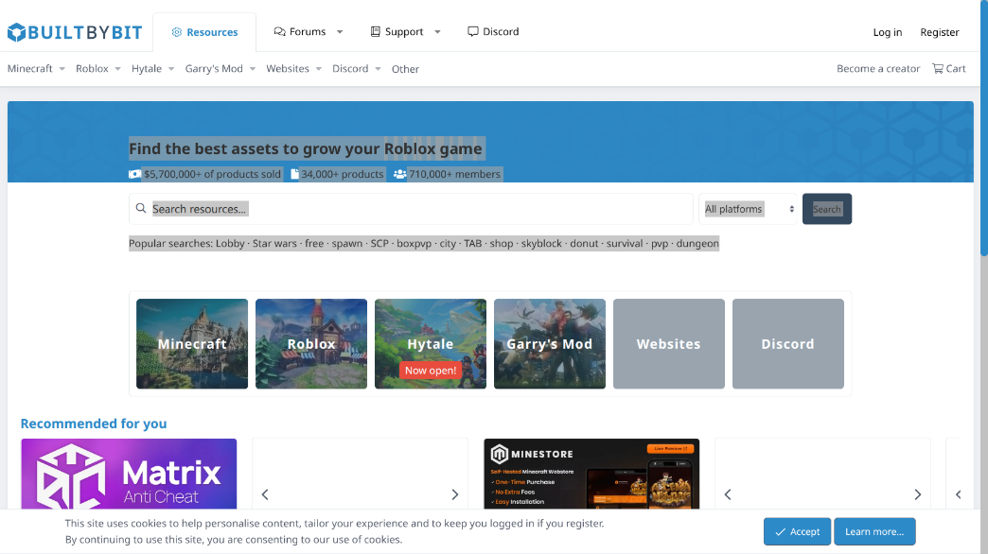The height and width of the screenshot is (554, 988).
Task: Select Other in the category navigation
Action: (405, 68)
